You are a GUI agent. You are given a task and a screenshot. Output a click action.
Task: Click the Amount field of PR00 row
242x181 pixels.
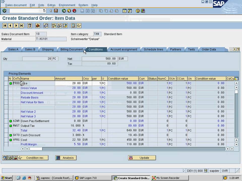click(69, 83)
